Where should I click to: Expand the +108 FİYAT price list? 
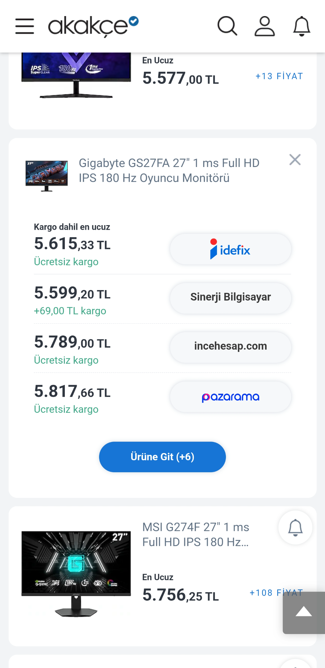[276, 593]
